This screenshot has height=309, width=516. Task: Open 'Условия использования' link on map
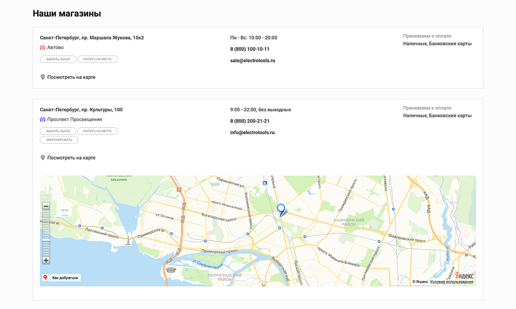point(451,282)
